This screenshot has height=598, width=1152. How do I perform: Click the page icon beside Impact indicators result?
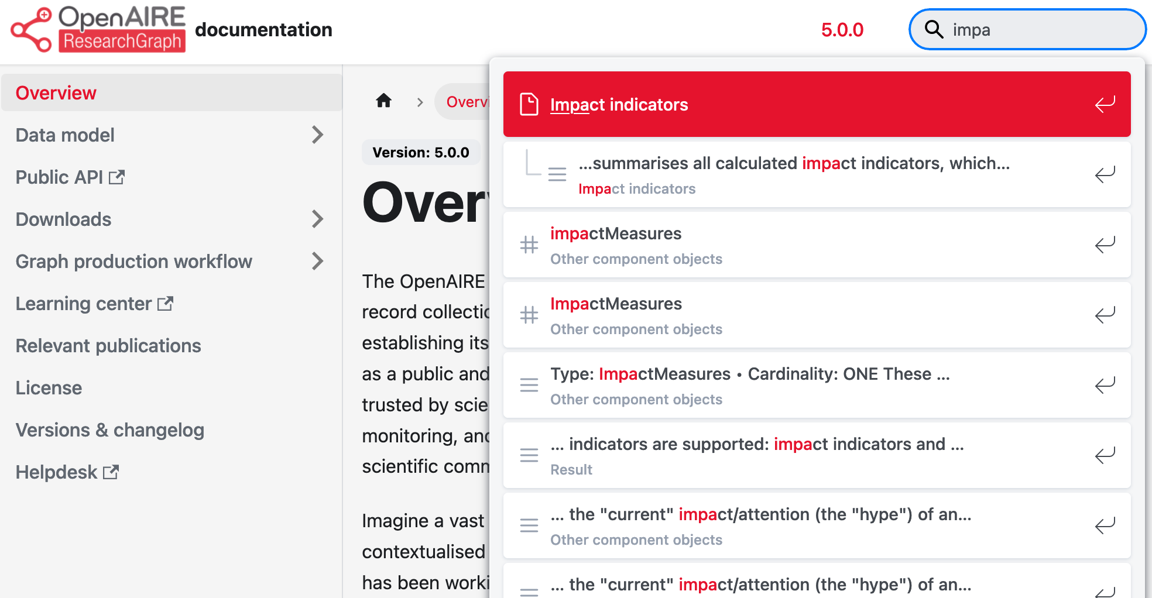pos(529,105)
